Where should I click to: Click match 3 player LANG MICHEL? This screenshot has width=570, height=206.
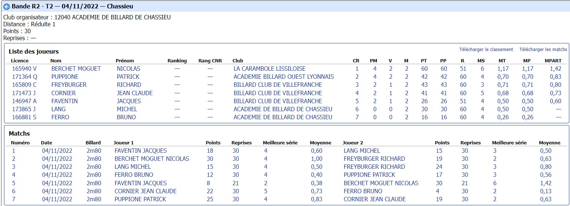(133, 167)
